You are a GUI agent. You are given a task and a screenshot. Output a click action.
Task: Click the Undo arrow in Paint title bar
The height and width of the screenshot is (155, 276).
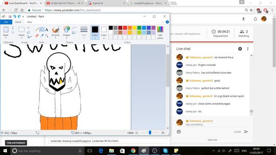point(15,16)
